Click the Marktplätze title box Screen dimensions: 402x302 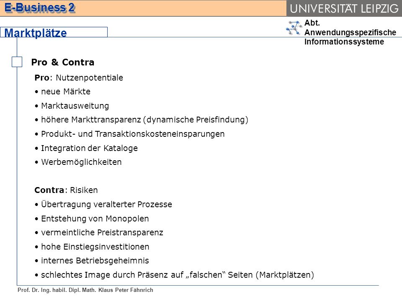pyautogui.click(x=54, y=32)
